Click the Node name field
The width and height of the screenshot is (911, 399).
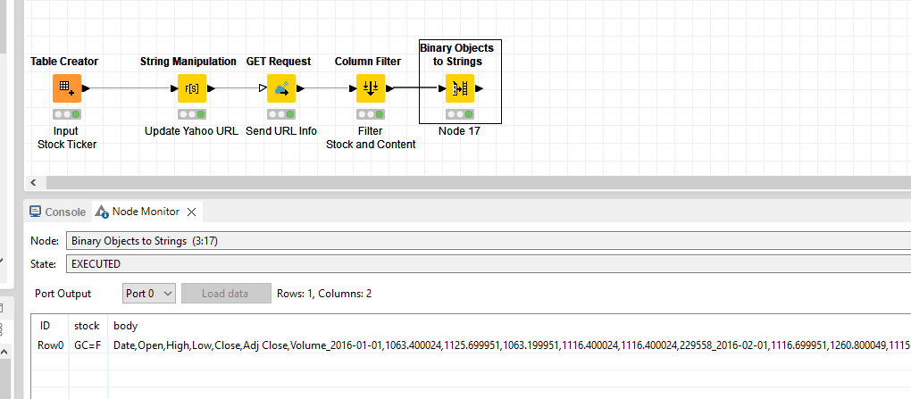tap(488, 240)
